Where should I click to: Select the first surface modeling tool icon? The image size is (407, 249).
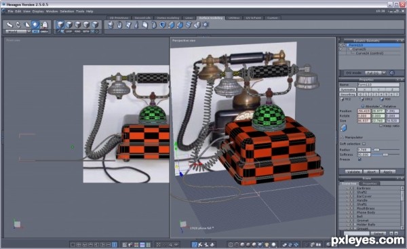pos(111,24)
